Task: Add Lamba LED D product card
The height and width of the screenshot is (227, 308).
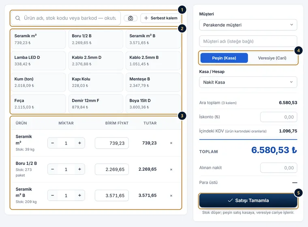Action: 38,60
